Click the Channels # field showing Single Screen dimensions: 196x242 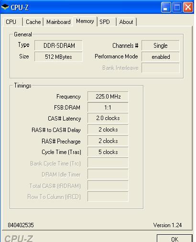pos(161,45)
